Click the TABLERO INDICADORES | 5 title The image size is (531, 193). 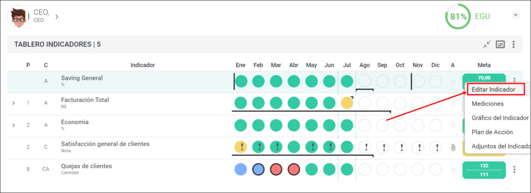pos(57,44)
